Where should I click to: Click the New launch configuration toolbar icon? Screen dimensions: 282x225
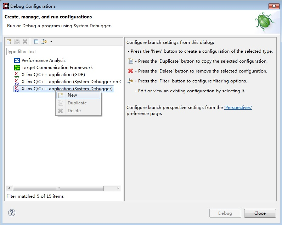(x=10, y=42)
